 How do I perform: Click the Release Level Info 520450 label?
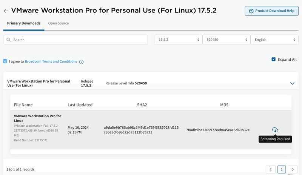126,83
